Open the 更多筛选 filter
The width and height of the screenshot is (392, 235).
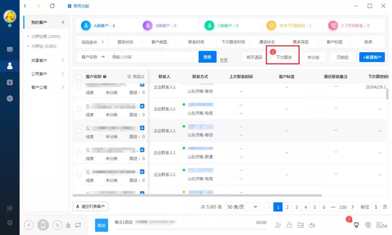(x=301, y=42)
